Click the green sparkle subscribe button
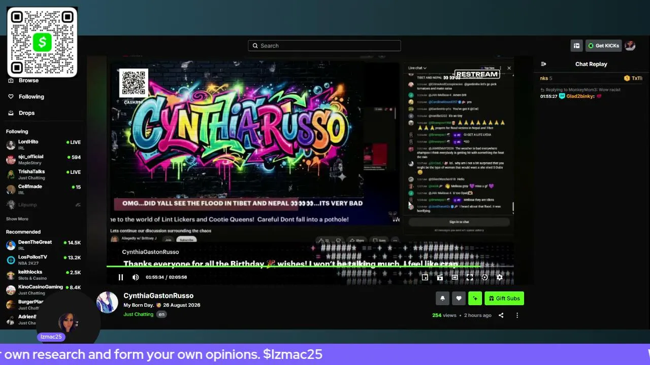The width and height of the screenshot is (650, 365). click(475, 299)
